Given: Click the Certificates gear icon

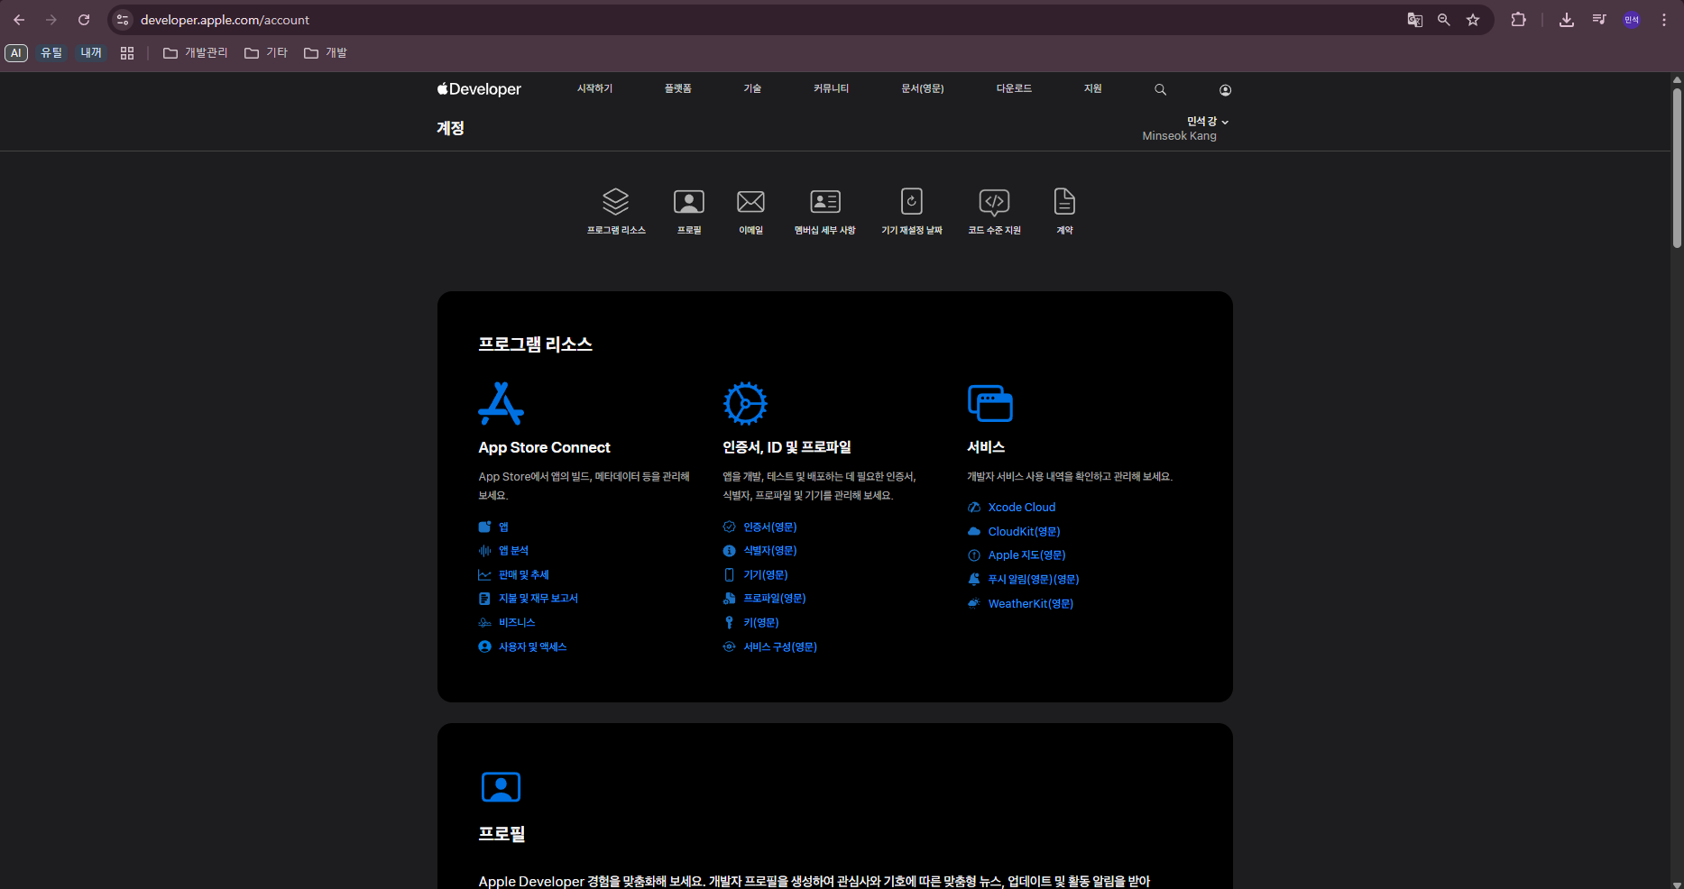Looking at the screenshot, I should (745, 404).
